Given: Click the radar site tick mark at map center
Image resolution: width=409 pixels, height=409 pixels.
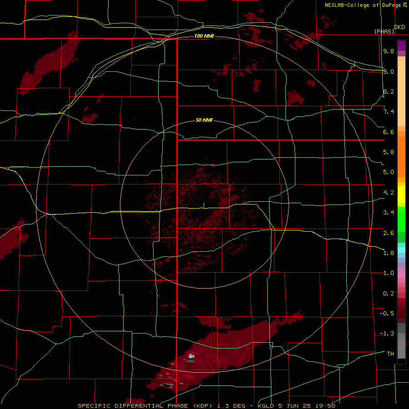Looking at the screenshot, I should pyautogui.click(x=204, y=205).
